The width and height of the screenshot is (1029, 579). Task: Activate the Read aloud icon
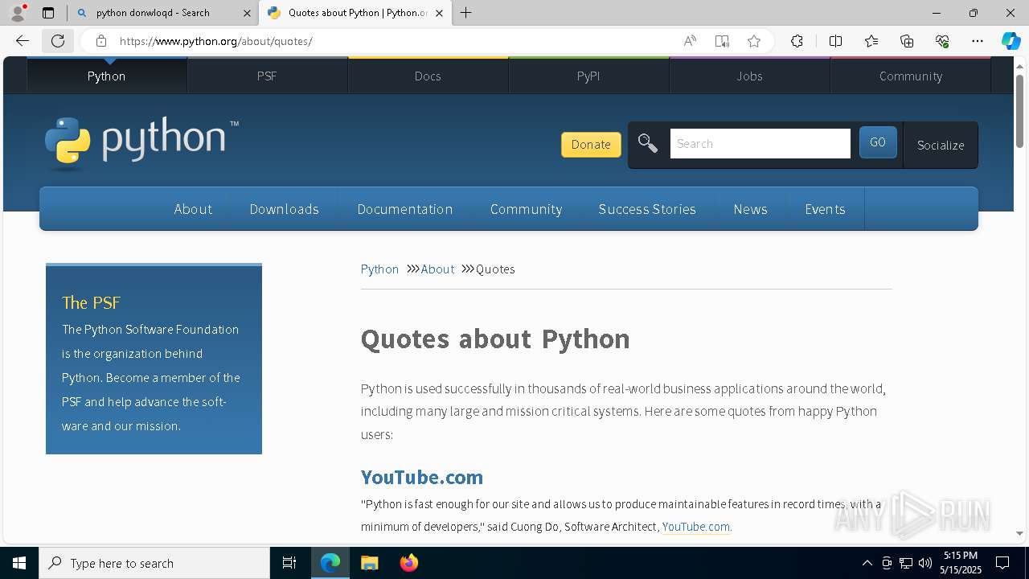(690, 41)
